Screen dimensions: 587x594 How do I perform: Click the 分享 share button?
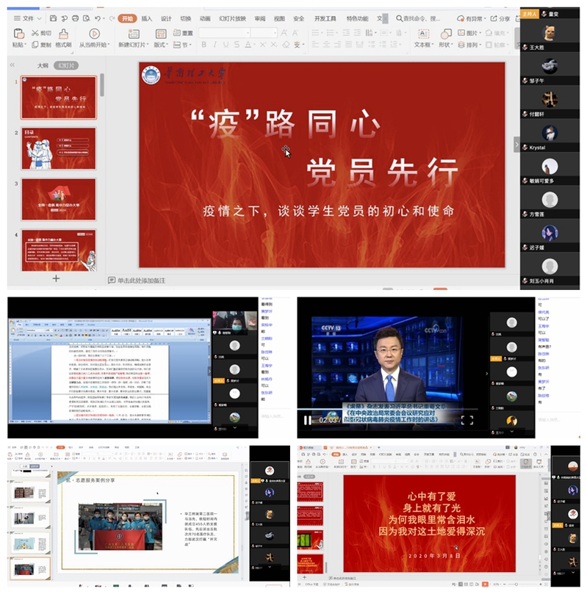pos(500,18)
